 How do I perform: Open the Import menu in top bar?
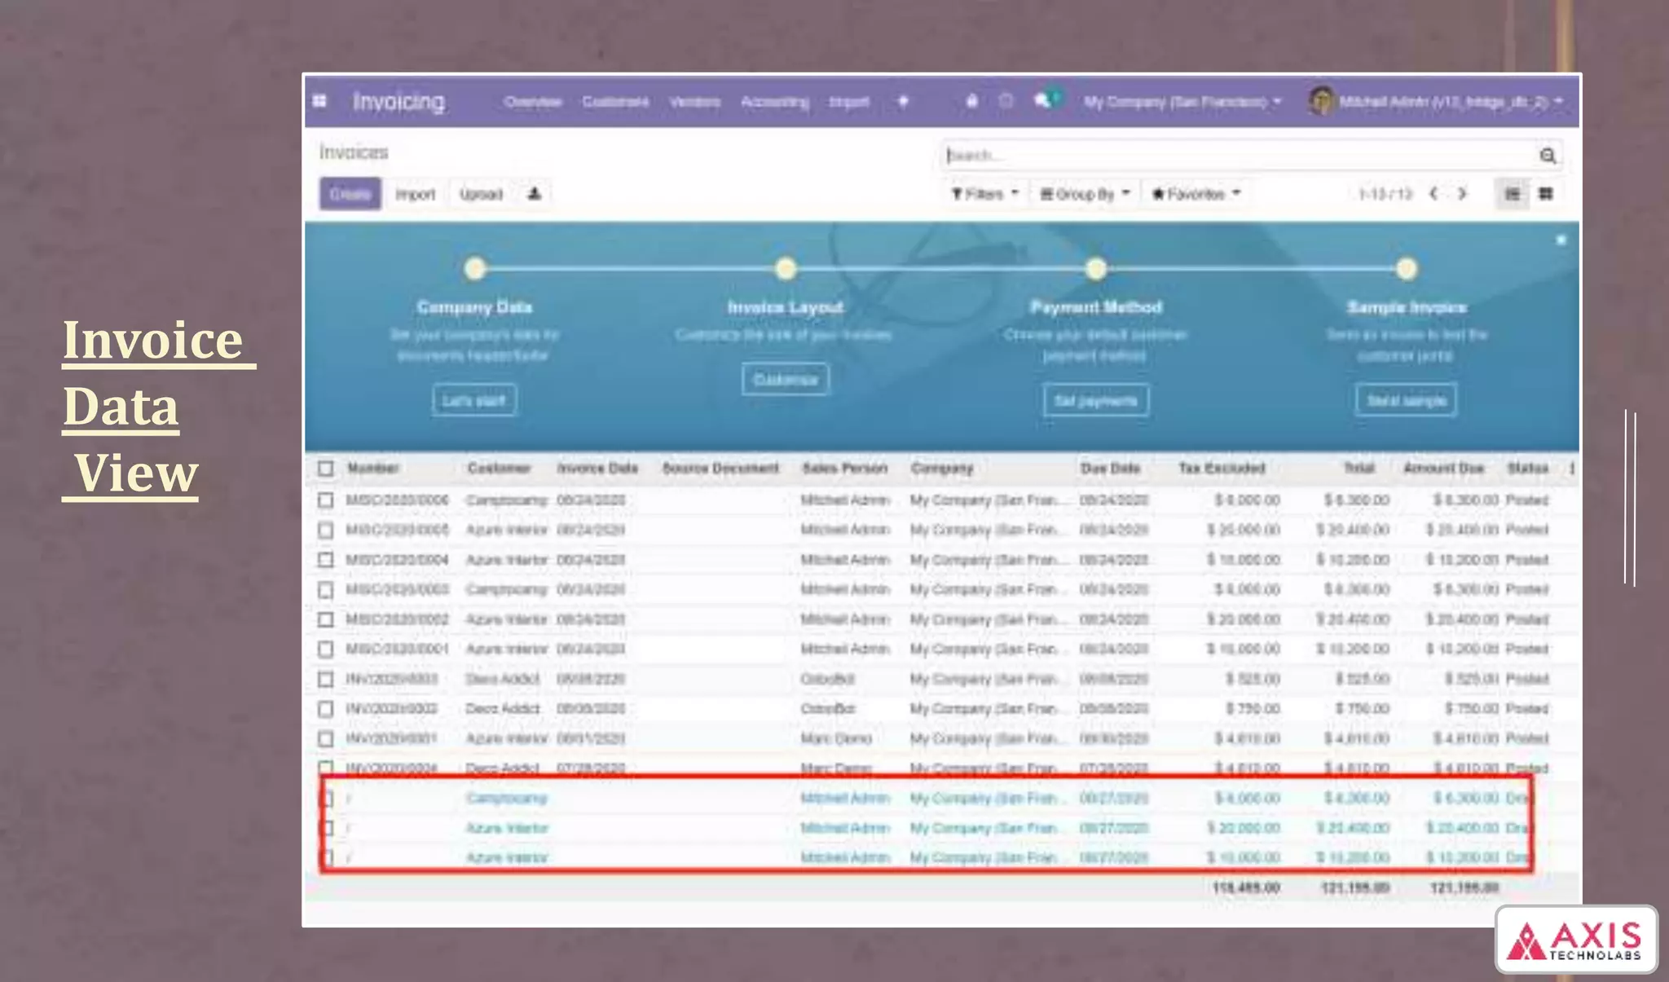pyautogui.click(x=848, y=101)
